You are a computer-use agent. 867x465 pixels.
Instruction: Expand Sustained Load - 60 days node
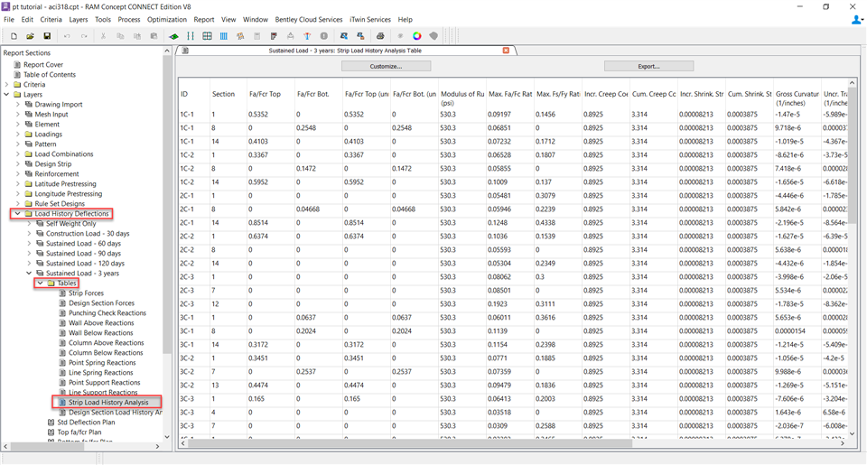click(29, 243)
